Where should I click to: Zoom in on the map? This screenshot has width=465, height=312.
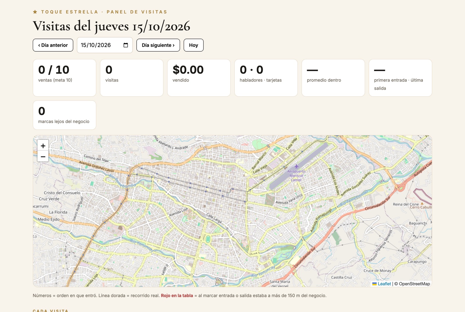43,146
